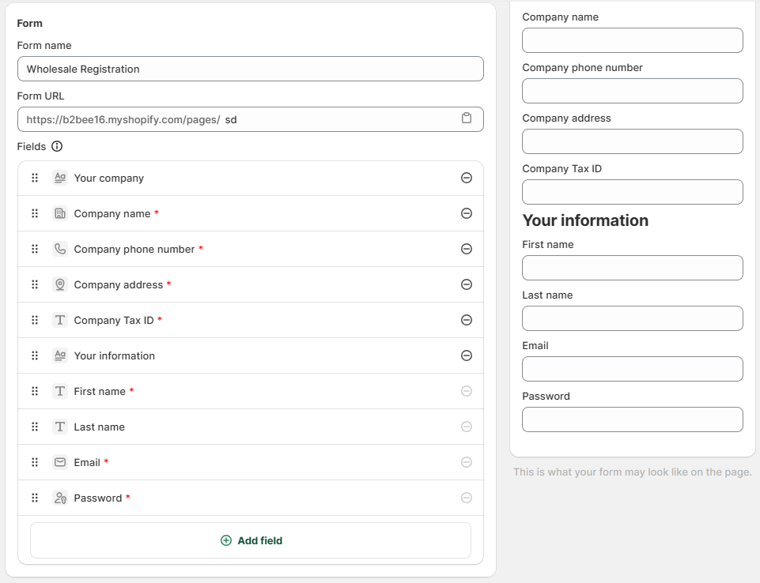This screenshot has height=583, width=760.
Task: Open the Email field row
Action: (x=251, y=462)
